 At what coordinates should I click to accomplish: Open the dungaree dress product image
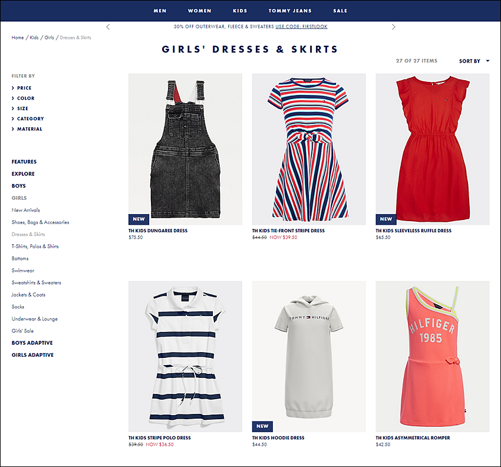point(185,149)
